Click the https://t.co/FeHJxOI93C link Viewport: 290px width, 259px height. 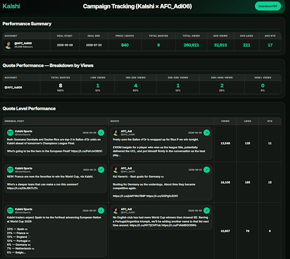87,151
